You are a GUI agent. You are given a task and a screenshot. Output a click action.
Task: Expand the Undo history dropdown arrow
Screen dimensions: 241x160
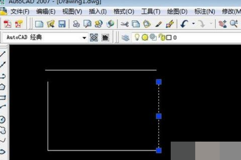pyautogui.click(x=193, y=24)
